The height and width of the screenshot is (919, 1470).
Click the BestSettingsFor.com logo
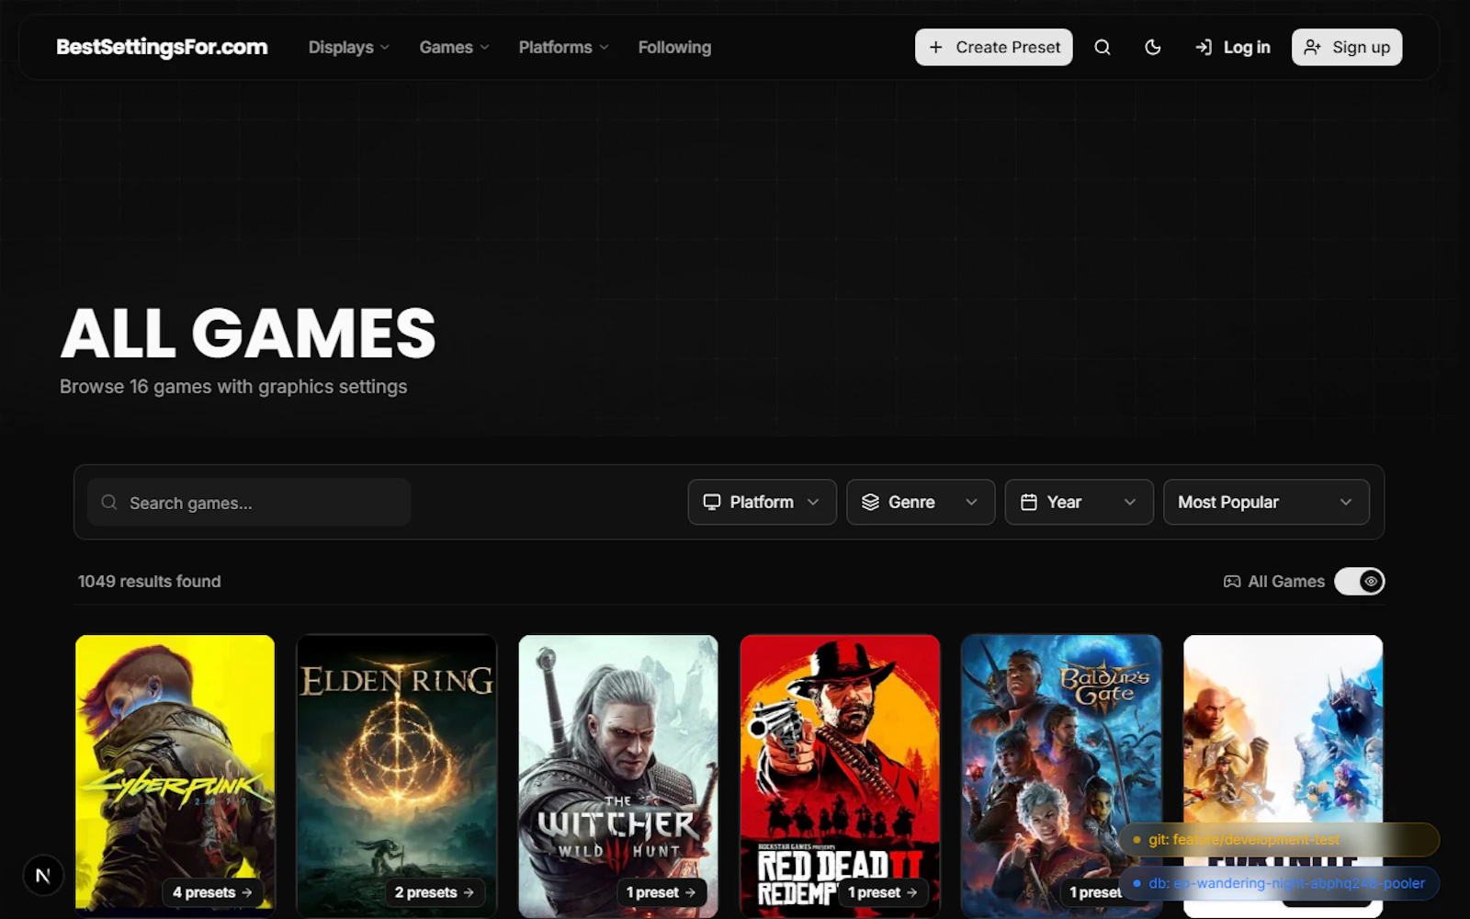point(162,47)
